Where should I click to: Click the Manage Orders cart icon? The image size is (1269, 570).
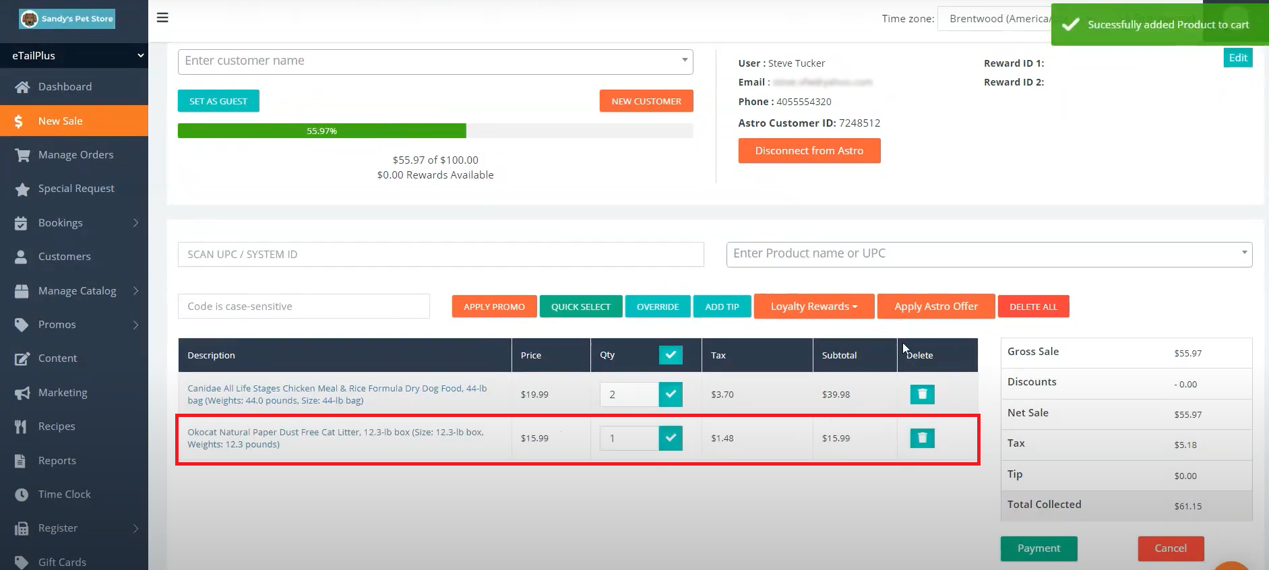tap(22, 155)
